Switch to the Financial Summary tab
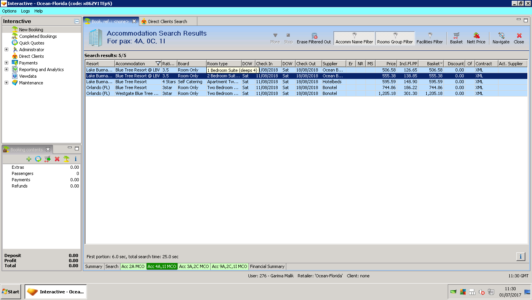The width and height of the screenshot is (532, 300). [267, 266]
